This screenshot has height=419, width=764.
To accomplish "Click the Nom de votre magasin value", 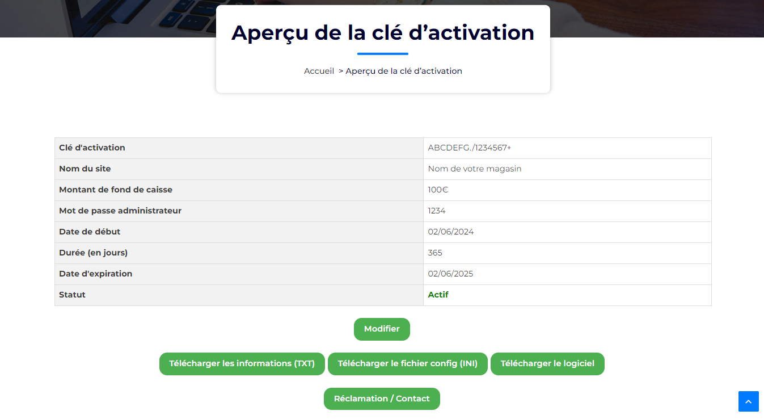I will pos(475,169).
